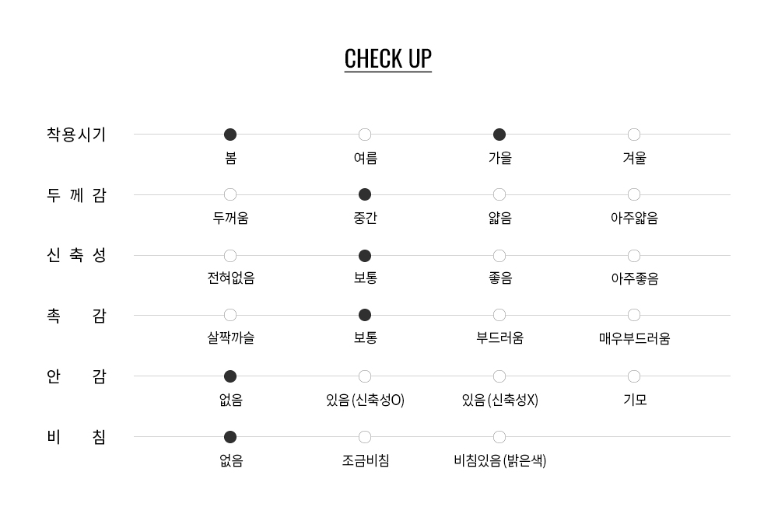
Task: Choose 아주얇음 thickness circle
Action: coord(634,194)
